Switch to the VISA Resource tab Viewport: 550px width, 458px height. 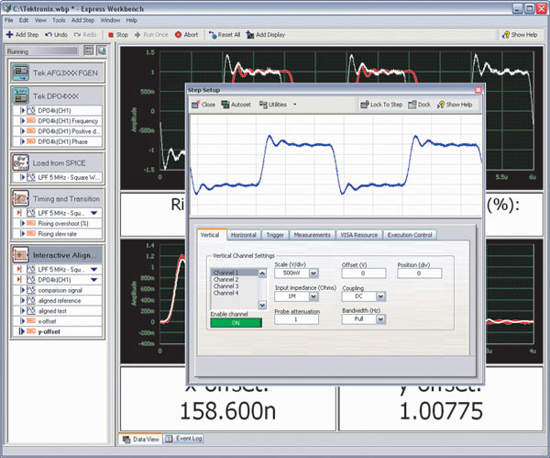[x=358, y=235]
